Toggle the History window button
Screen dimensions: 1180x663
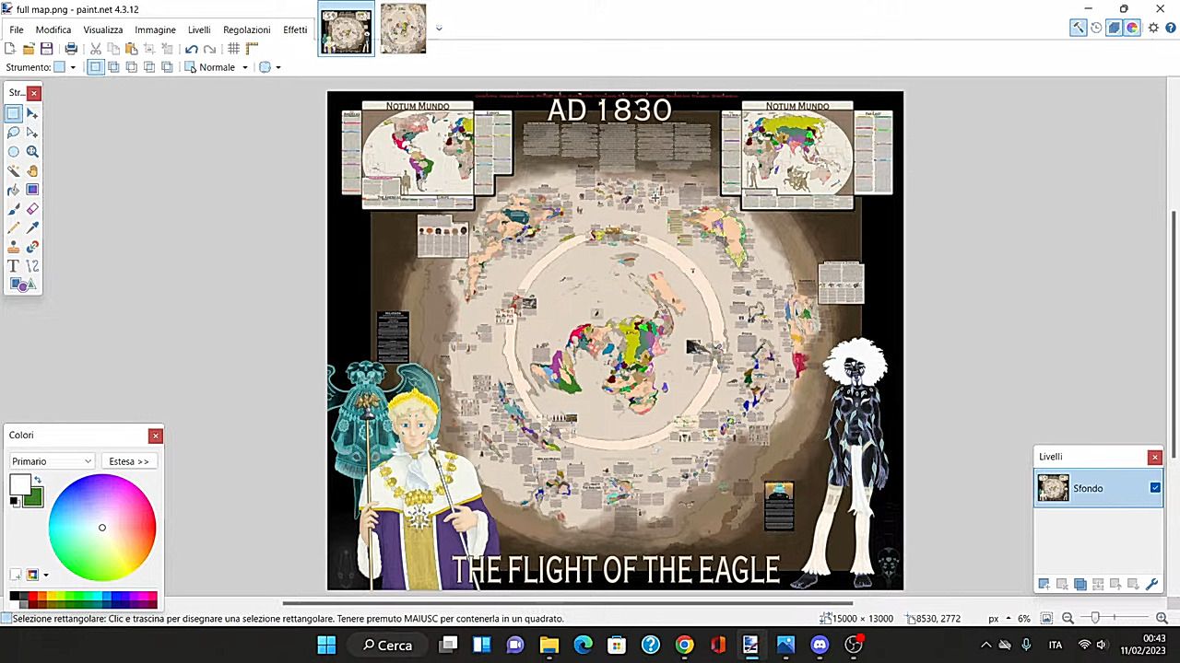pyautogui.click(x=1096, y=29)
